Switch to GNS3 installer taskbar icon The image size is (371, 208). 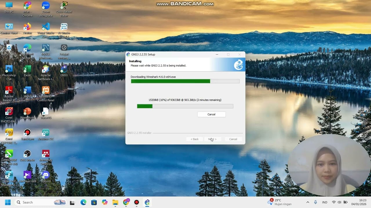pyautogui.click(x=147, y=203)
